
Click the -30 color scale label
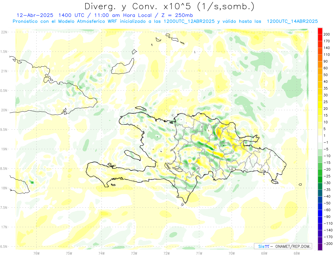coord(327,183)
